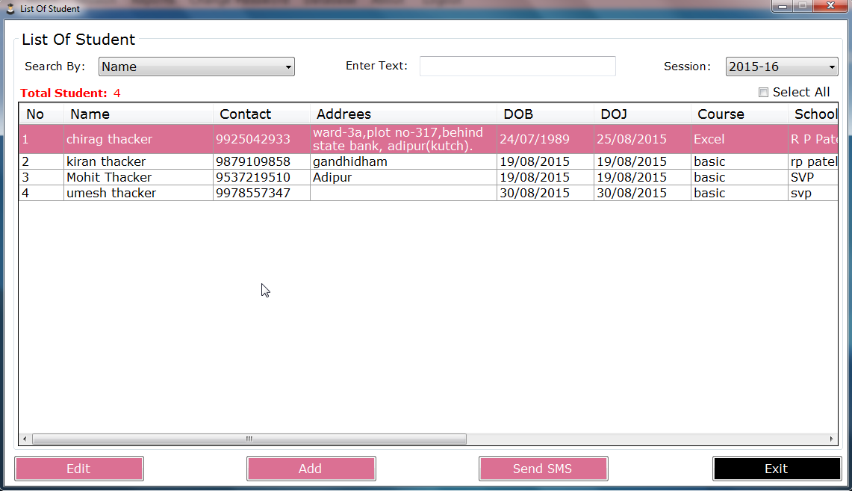The height and width of the screenshot is (491, 852).
Task: Click the Enter Text input field
Action: pos(517,67)
